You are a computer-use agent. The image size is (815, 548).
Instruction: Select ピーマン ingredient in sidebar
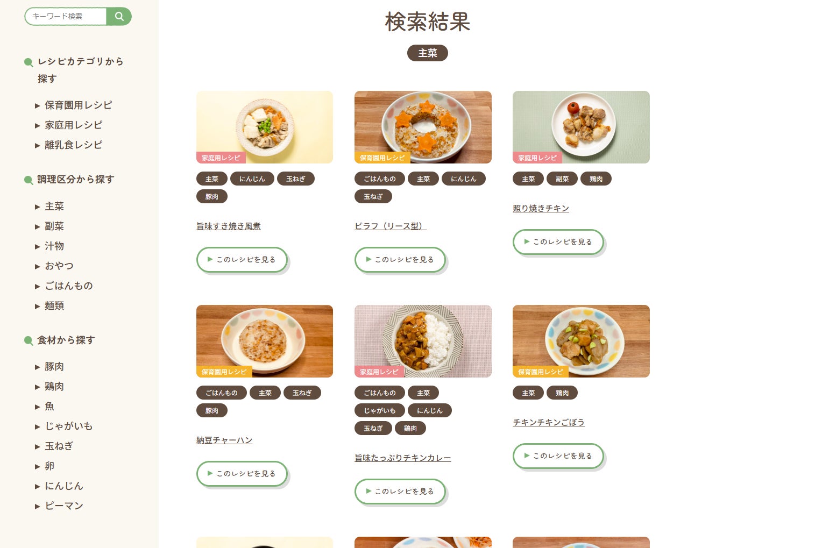pyautogui.click(x=64, y=506)
